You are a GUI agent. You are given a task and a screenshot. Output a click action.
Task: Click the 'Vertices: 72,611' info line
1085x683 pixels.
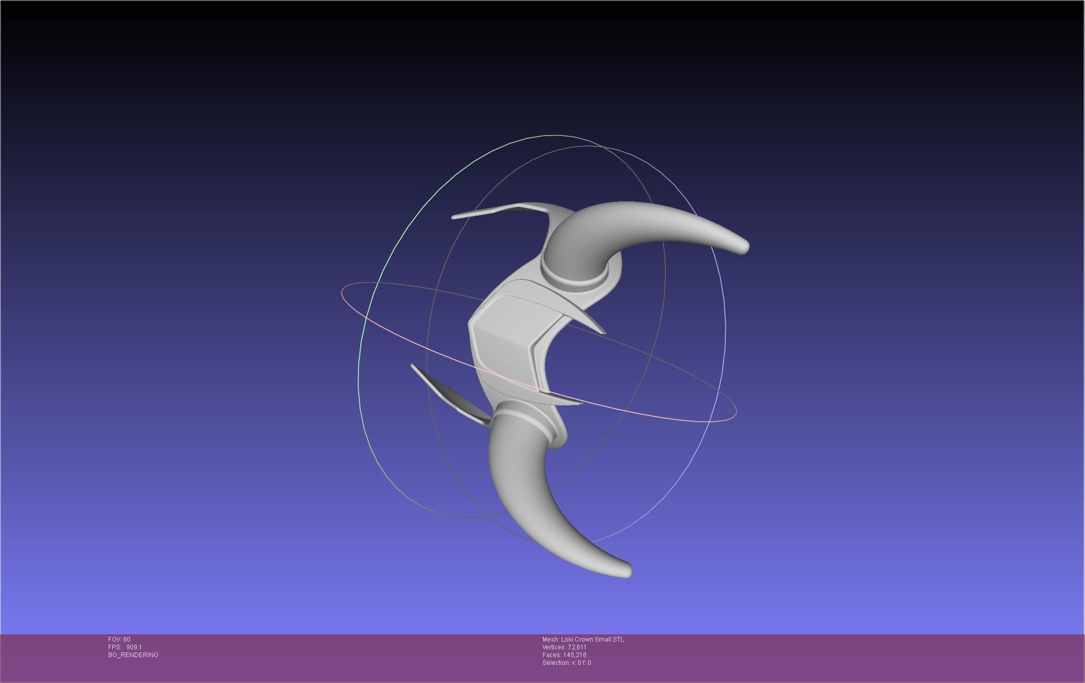(564, 647)
